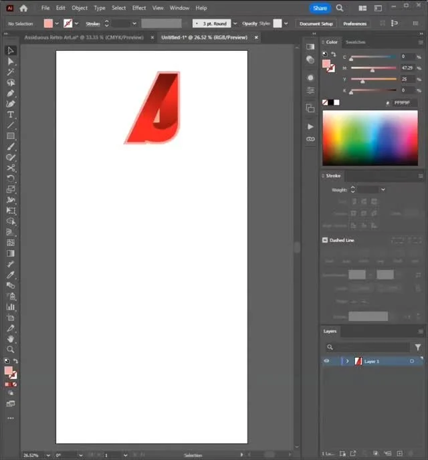Open zoom level dropdown in status bar
Screen dimensions: 428x460
[48, 455]
